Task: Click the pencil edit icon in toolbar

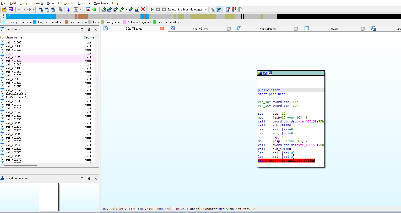Action: click(x=137, y=9)
